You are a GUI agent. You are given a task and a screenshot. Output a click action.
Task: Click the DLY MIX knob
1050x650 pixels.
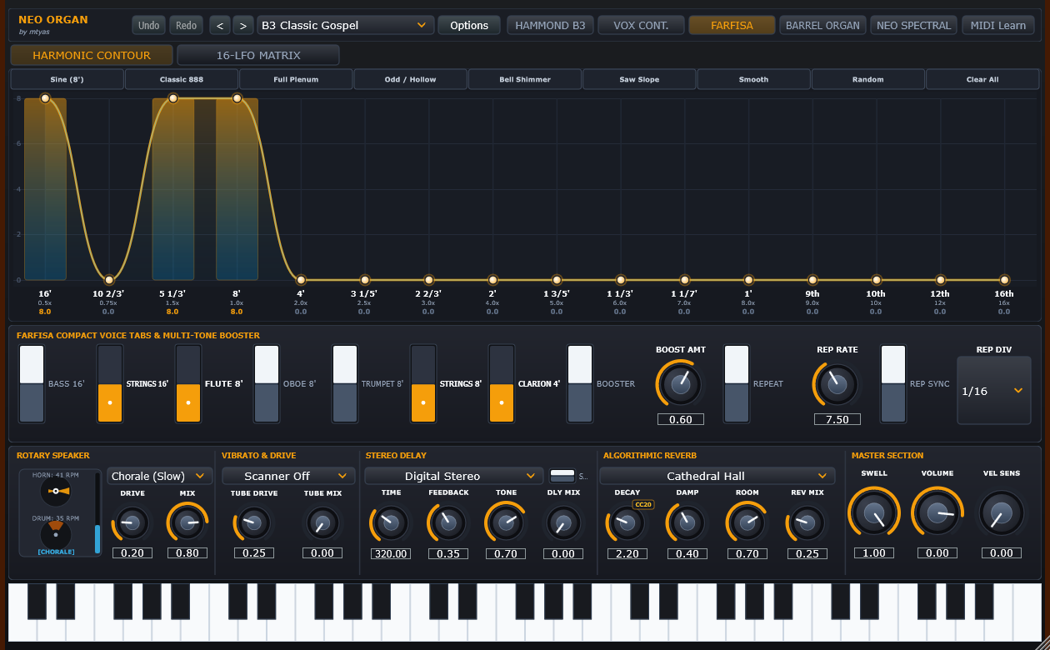click(562, 523)
